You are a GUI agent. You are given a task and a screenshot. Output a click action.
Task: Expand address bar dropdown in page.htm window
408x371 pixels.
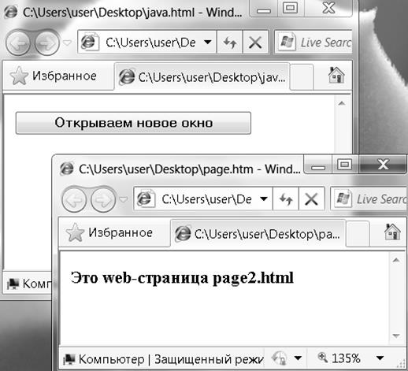tap(264, 199)
